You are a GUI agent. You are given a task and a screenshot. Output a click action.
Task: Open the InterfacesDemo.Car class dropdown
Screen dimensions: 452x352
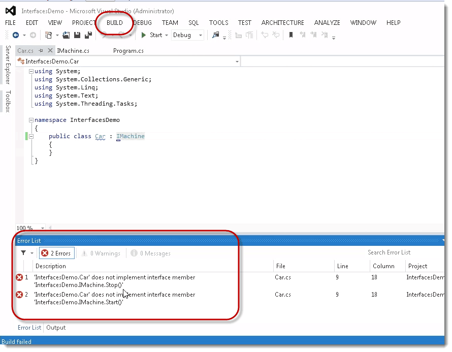coord(128,61)
